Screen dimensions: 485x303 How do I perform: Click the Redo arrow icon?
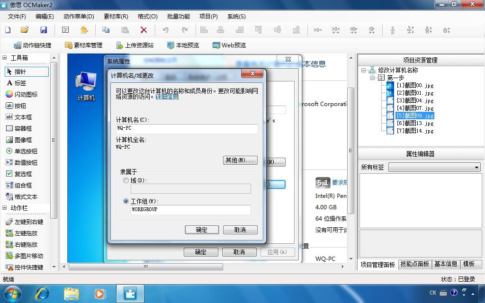tap(185, 30)
